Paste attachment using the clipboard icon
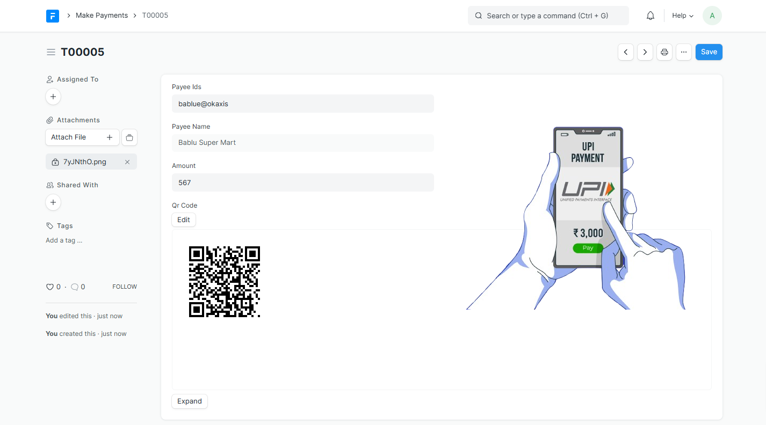The height and width of the screenshot is (425, 766). point(129,137)
